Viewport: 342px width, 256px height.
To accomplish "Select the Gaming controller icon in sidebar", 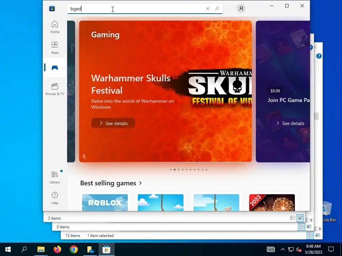I will coord(55,68).
